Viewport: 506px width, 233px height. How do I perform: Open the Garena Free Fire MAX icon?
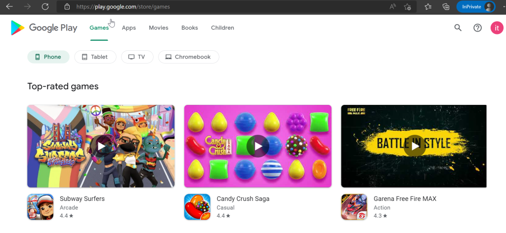[354, 206]
